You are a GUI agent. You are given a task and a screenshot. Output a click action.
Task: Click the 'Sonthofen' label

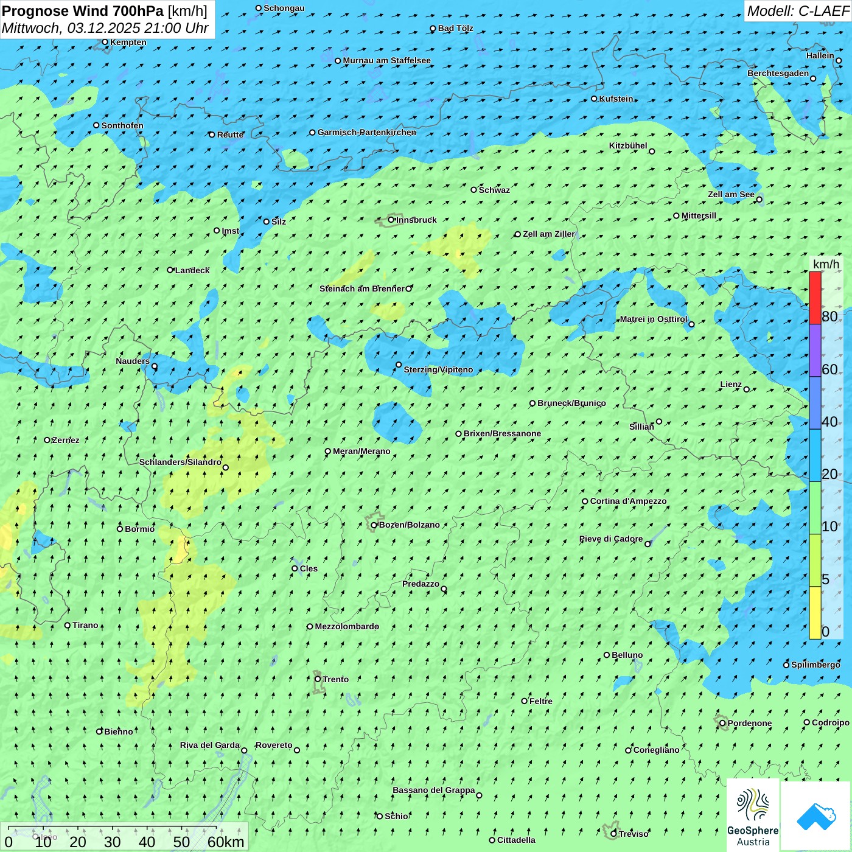[x=122, y=125]
